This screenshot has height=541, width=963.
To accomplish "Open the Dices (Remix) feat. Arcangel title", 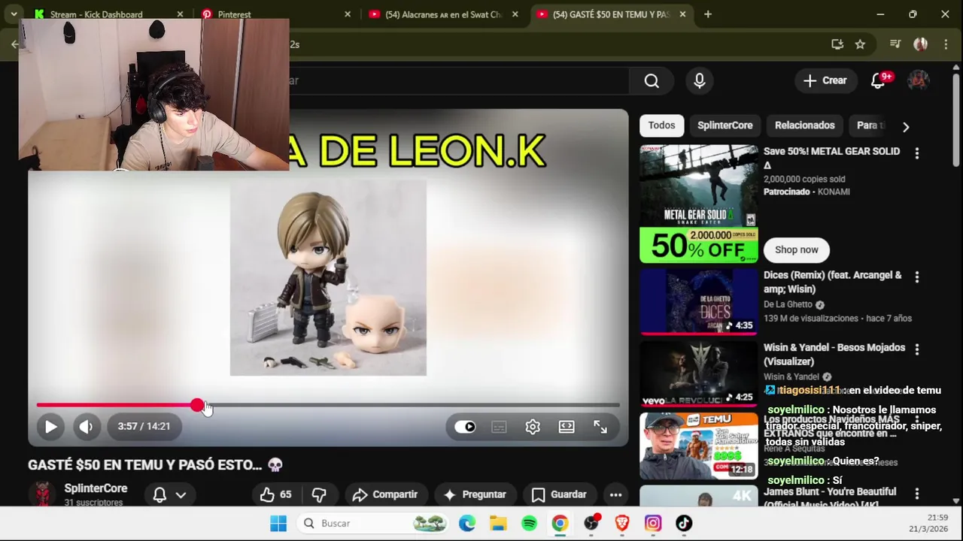I will pos(832,282).
